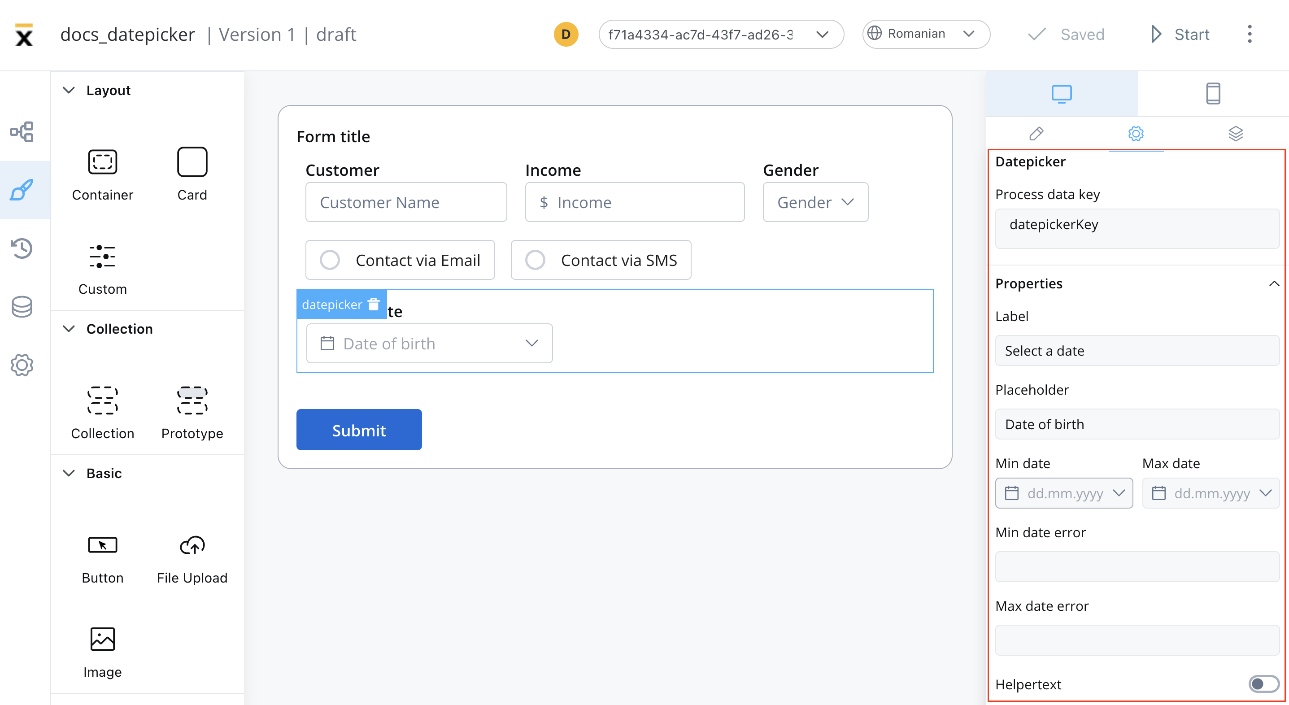Click calendar icon in Max date field

tap(1159, 493)
